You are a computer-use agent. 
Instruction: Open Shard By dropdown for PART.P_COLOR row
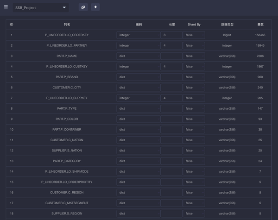[x=194, y=119]
